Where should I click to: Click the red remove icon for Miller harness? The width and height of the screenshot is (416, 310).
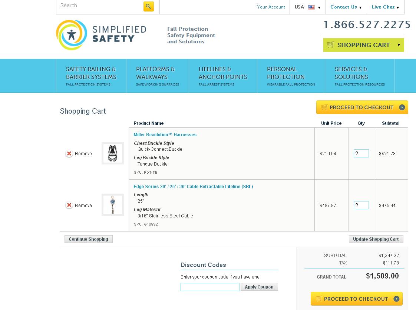click(69, 154)
